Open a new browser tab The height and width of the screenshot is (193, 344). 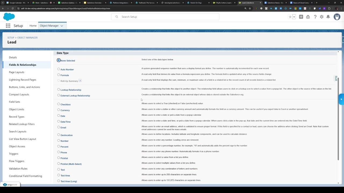[x=317, y=3]
